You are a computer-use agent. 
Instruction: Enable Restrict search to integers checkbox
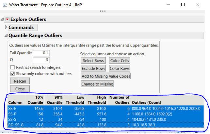[x=13, y=67]
